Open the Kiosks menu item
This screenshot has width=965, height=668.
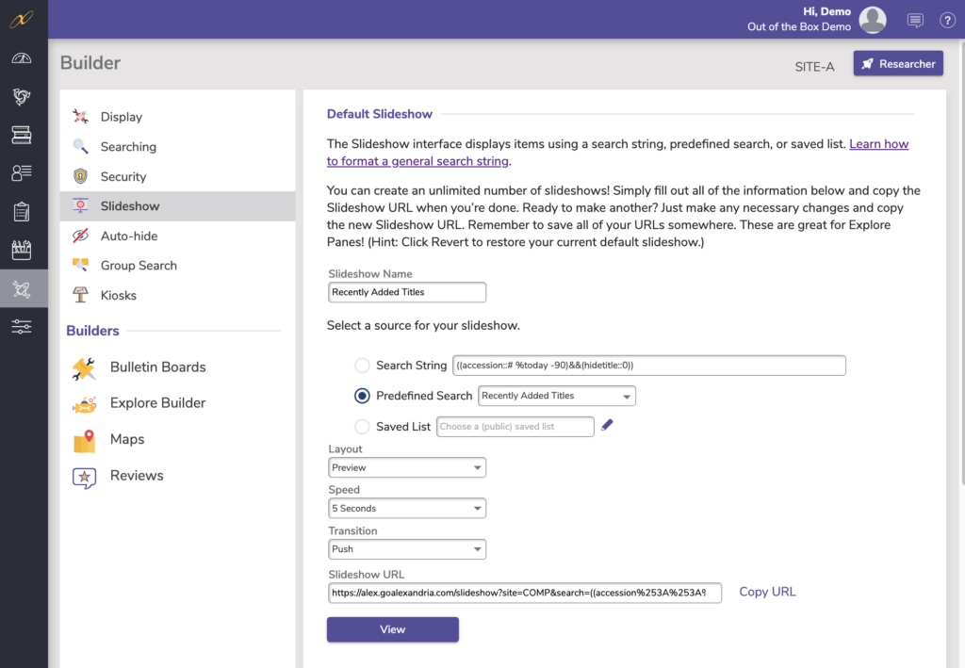click(x=118, y=295)
